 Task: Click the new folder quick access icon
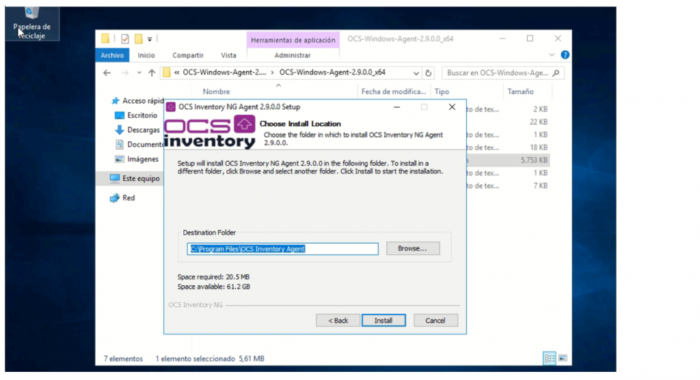tap(138, 39)
